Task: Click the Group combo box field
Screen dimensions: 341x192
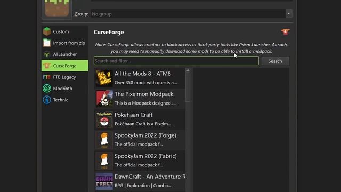Action: pos(191,14)
